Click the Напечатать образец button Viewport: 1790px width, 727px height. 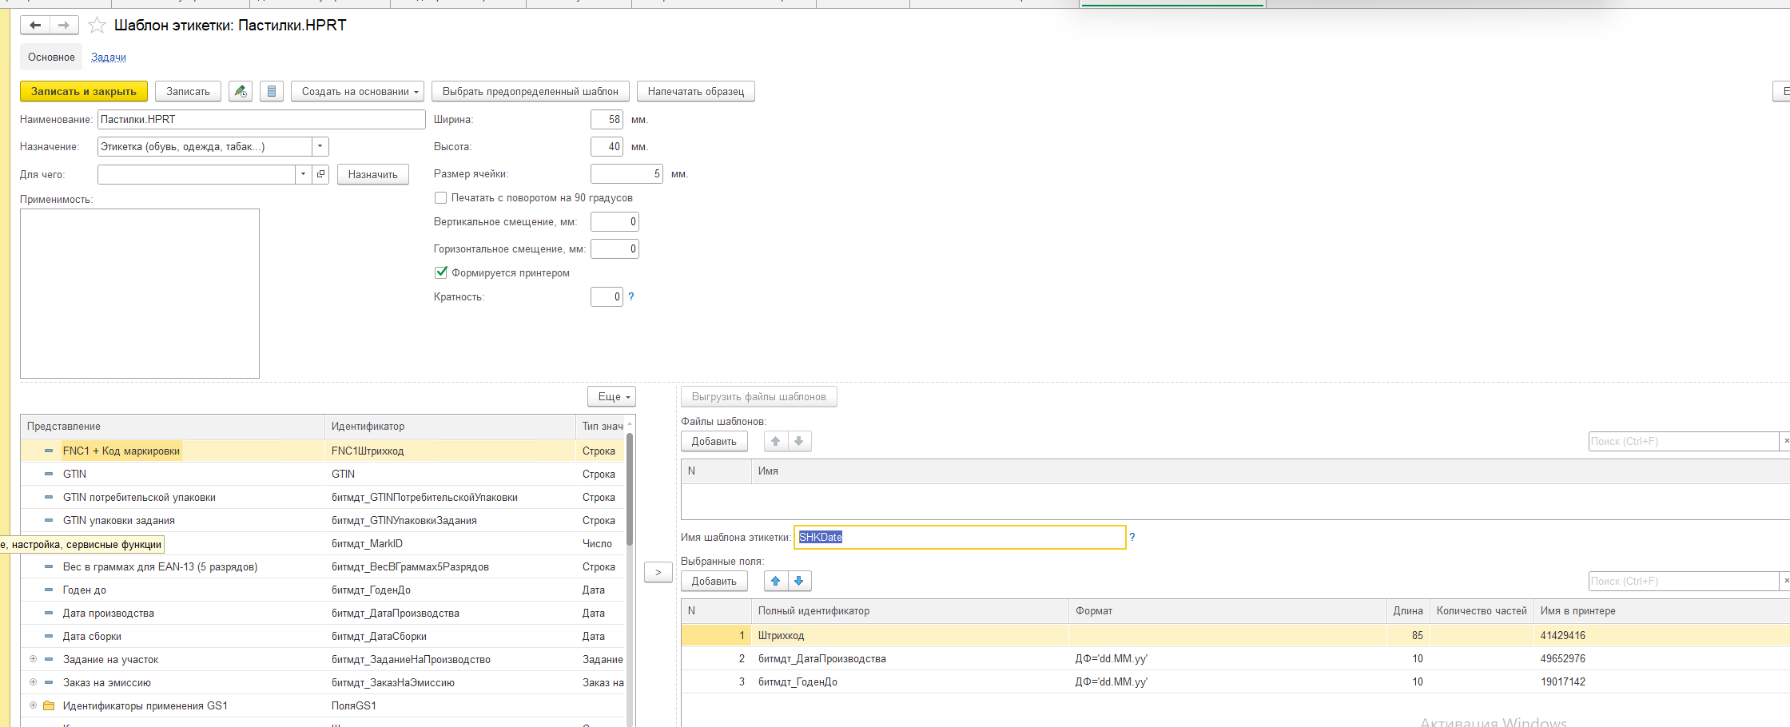(695, 92)
